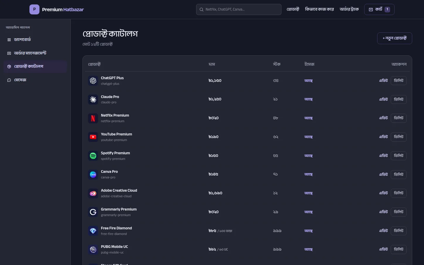Screen dimensions: 424x265
Task: Click the Claude Pro product icon
Action: [93, 100]
